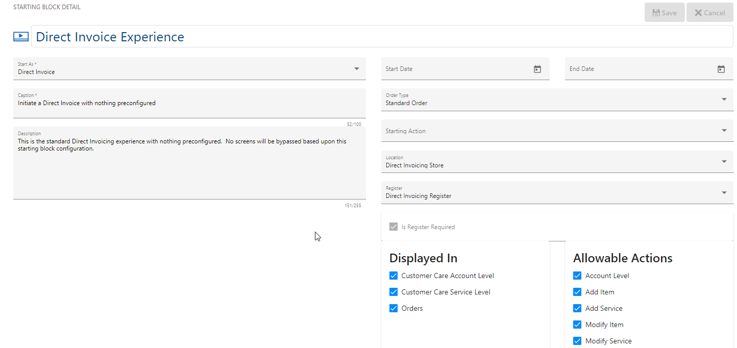
Task: Click the Cancel button
Action: click(709, 13)
